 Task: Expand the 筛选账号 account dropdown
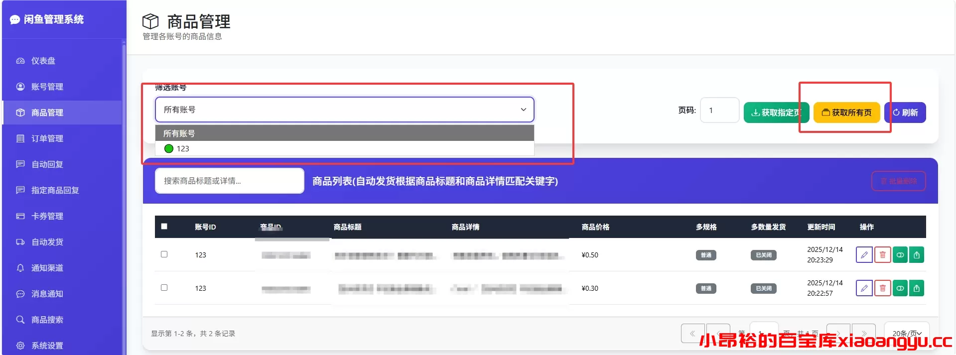tap(344, 110)
